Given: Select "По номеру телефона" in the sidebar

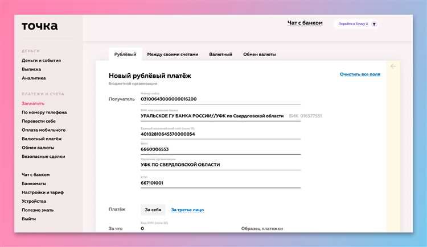Looking at the screenshot, I should pyautogui.click(x=44, y=112).
